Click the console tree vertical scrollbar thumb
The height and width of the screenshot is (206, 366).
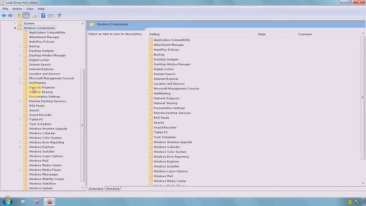pos(82,125)
